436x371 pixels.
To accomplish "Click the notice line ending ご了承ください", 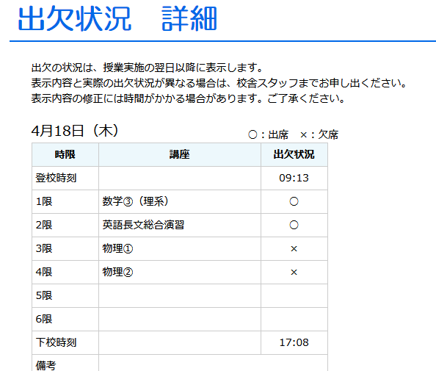I will [x=188, y=98].
